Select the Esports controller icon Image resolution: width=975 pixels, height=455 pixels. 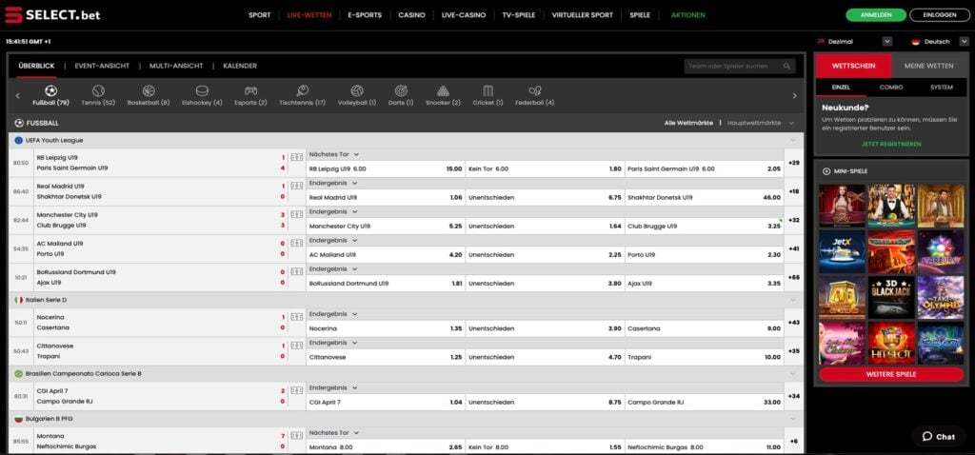coord(250,90)
